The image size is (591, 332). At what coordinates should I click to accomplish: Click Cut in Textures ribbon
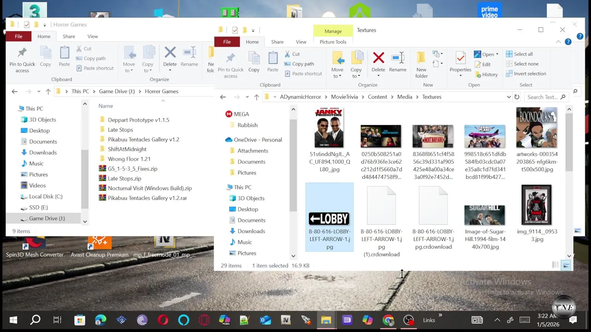point(292,54)
